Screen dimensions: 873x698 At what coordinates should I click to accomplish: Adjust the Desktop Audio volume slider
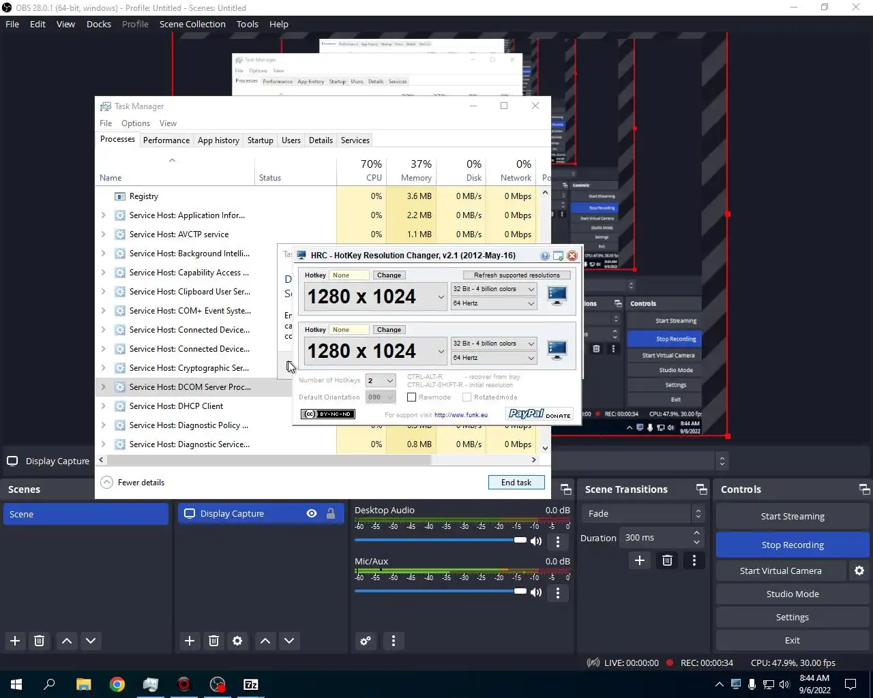(441, 540)
